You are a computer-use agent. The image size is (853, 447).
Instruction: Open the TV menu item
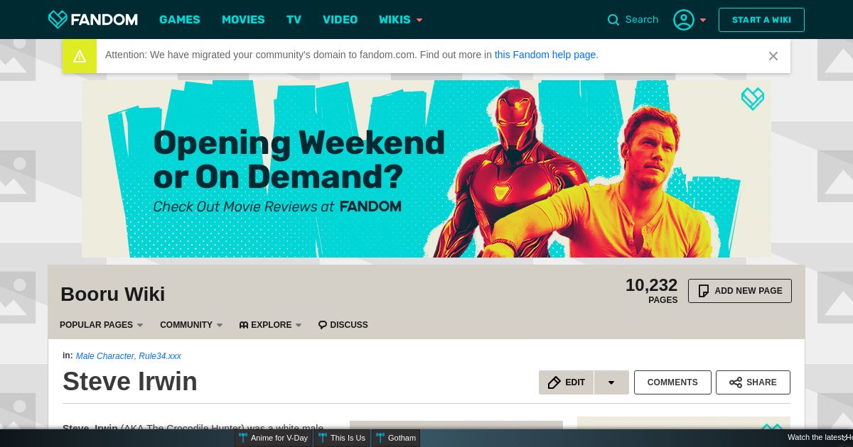294,20
